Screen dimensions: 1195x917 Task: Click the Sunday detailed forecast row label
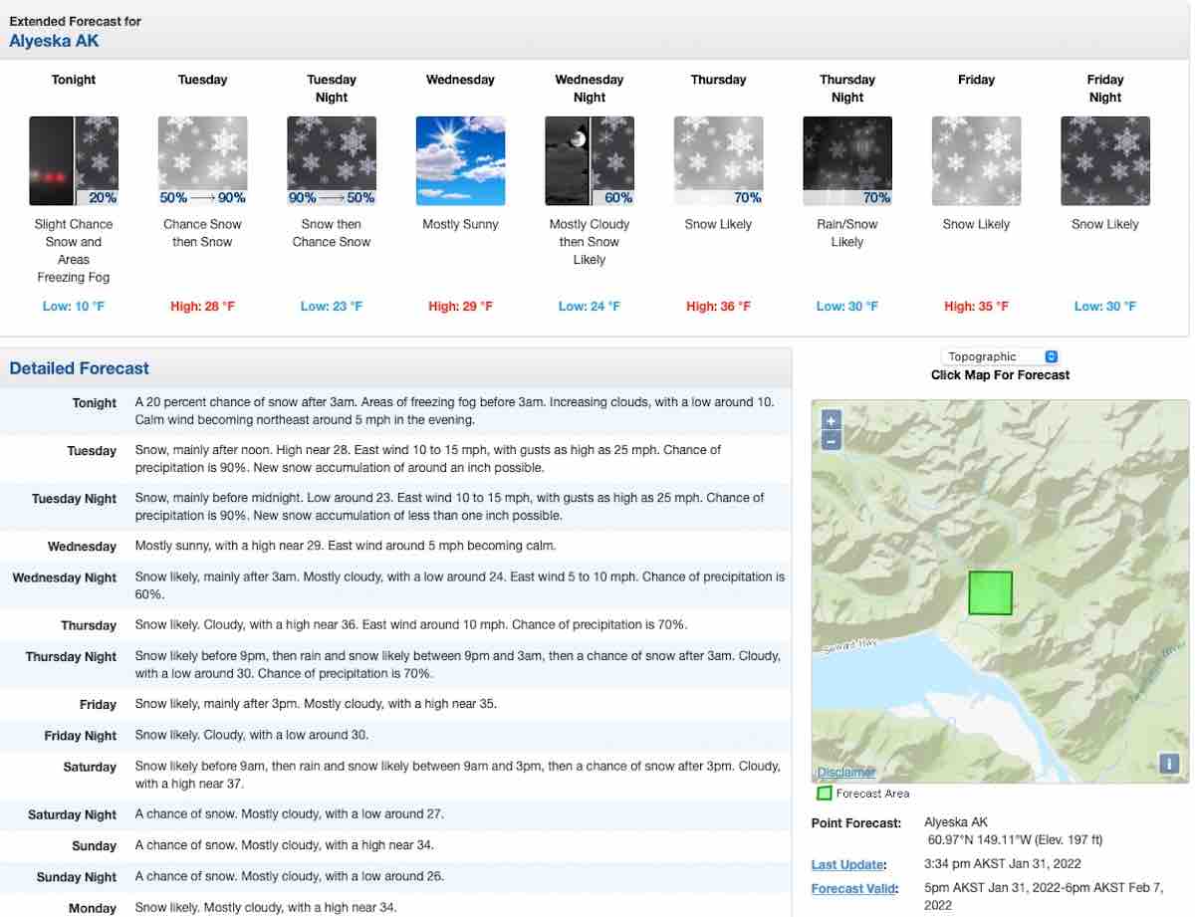coord(95,846)
